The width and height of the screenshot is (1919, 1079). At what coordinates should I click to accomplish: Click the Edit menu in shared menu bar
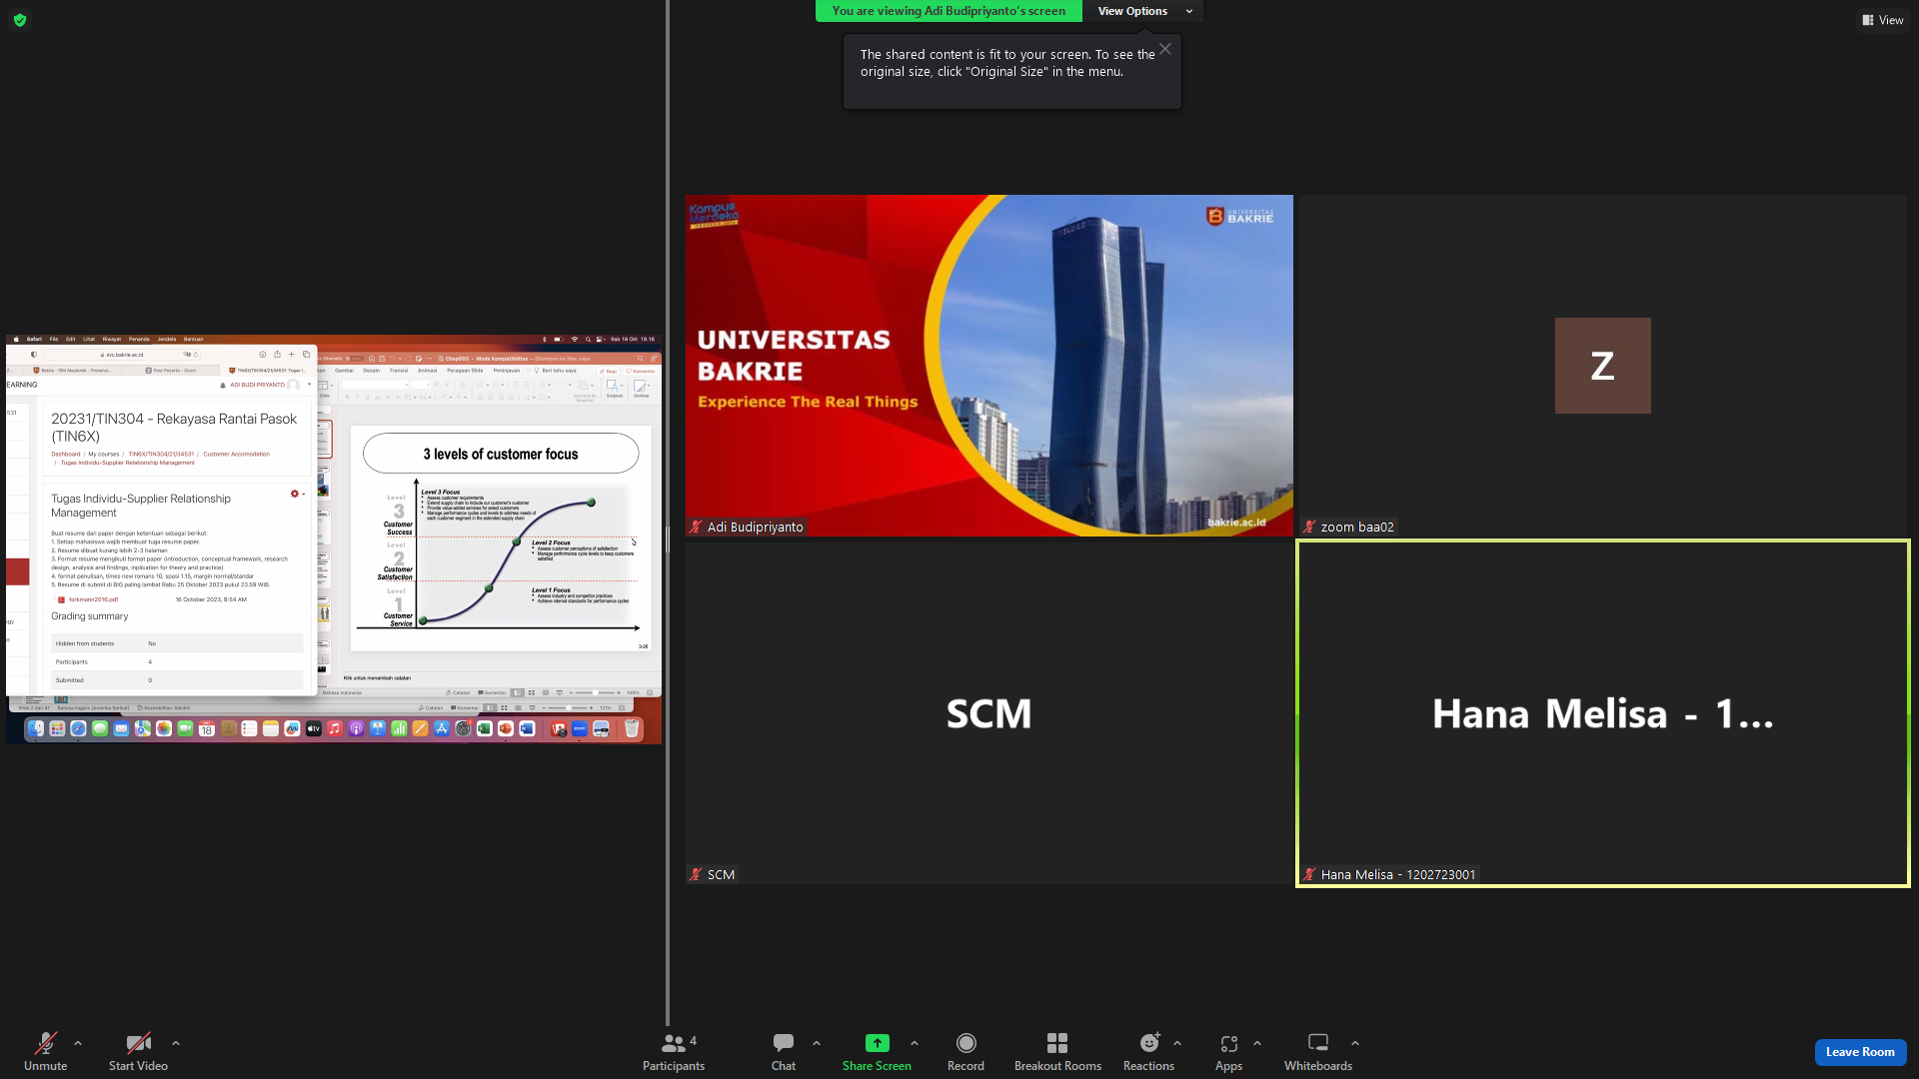[x=71, y=339]
